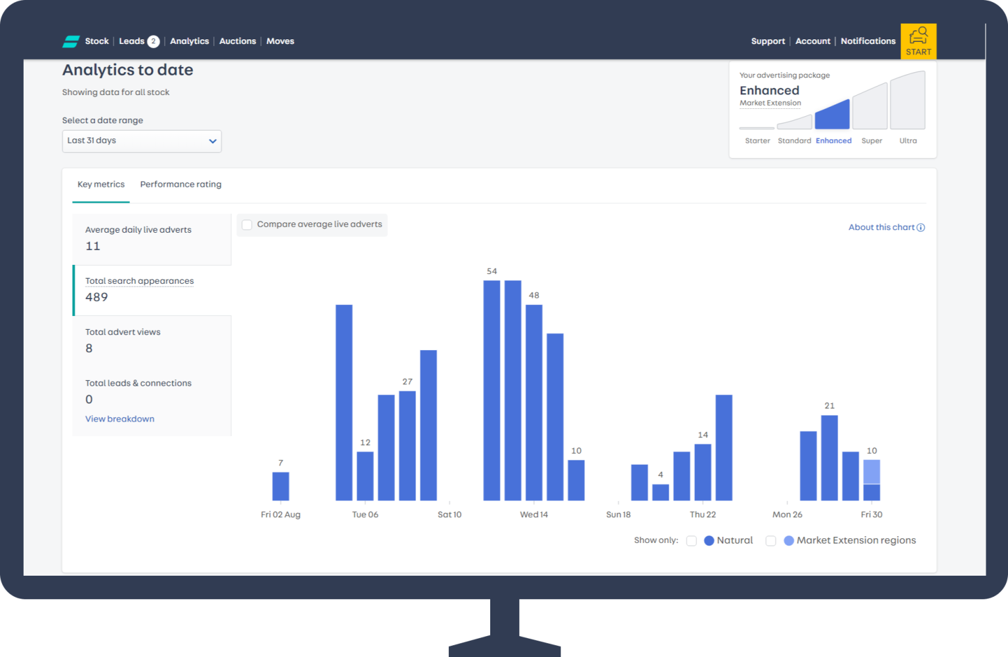The height and width of the screenshot is (657, 1008).
Task: Switch to the Performance rating tab
Action: [x=180, y=184]
